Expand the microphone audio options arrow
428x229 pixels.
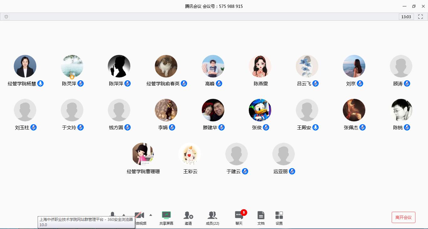click(x=123, y=215)
